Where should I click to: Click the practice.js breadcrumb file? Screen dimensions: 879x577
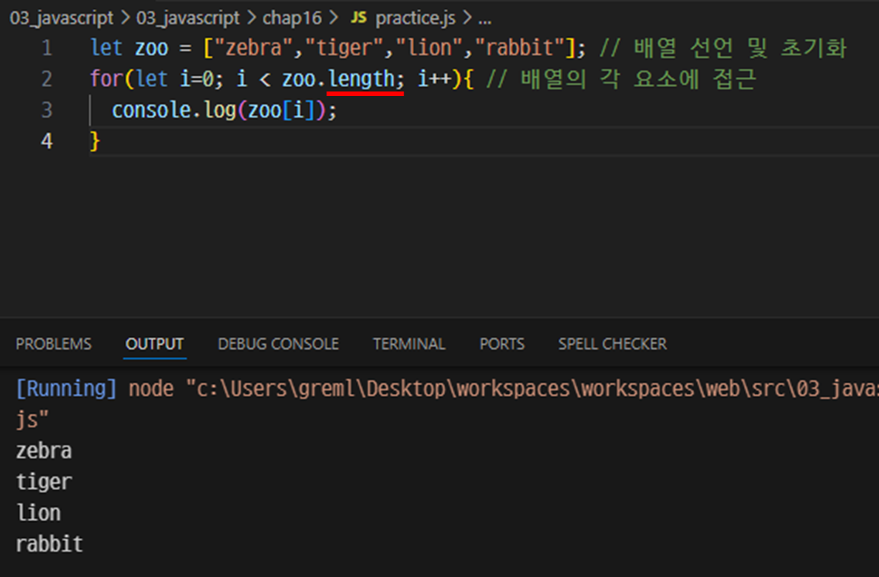point(415,18)
